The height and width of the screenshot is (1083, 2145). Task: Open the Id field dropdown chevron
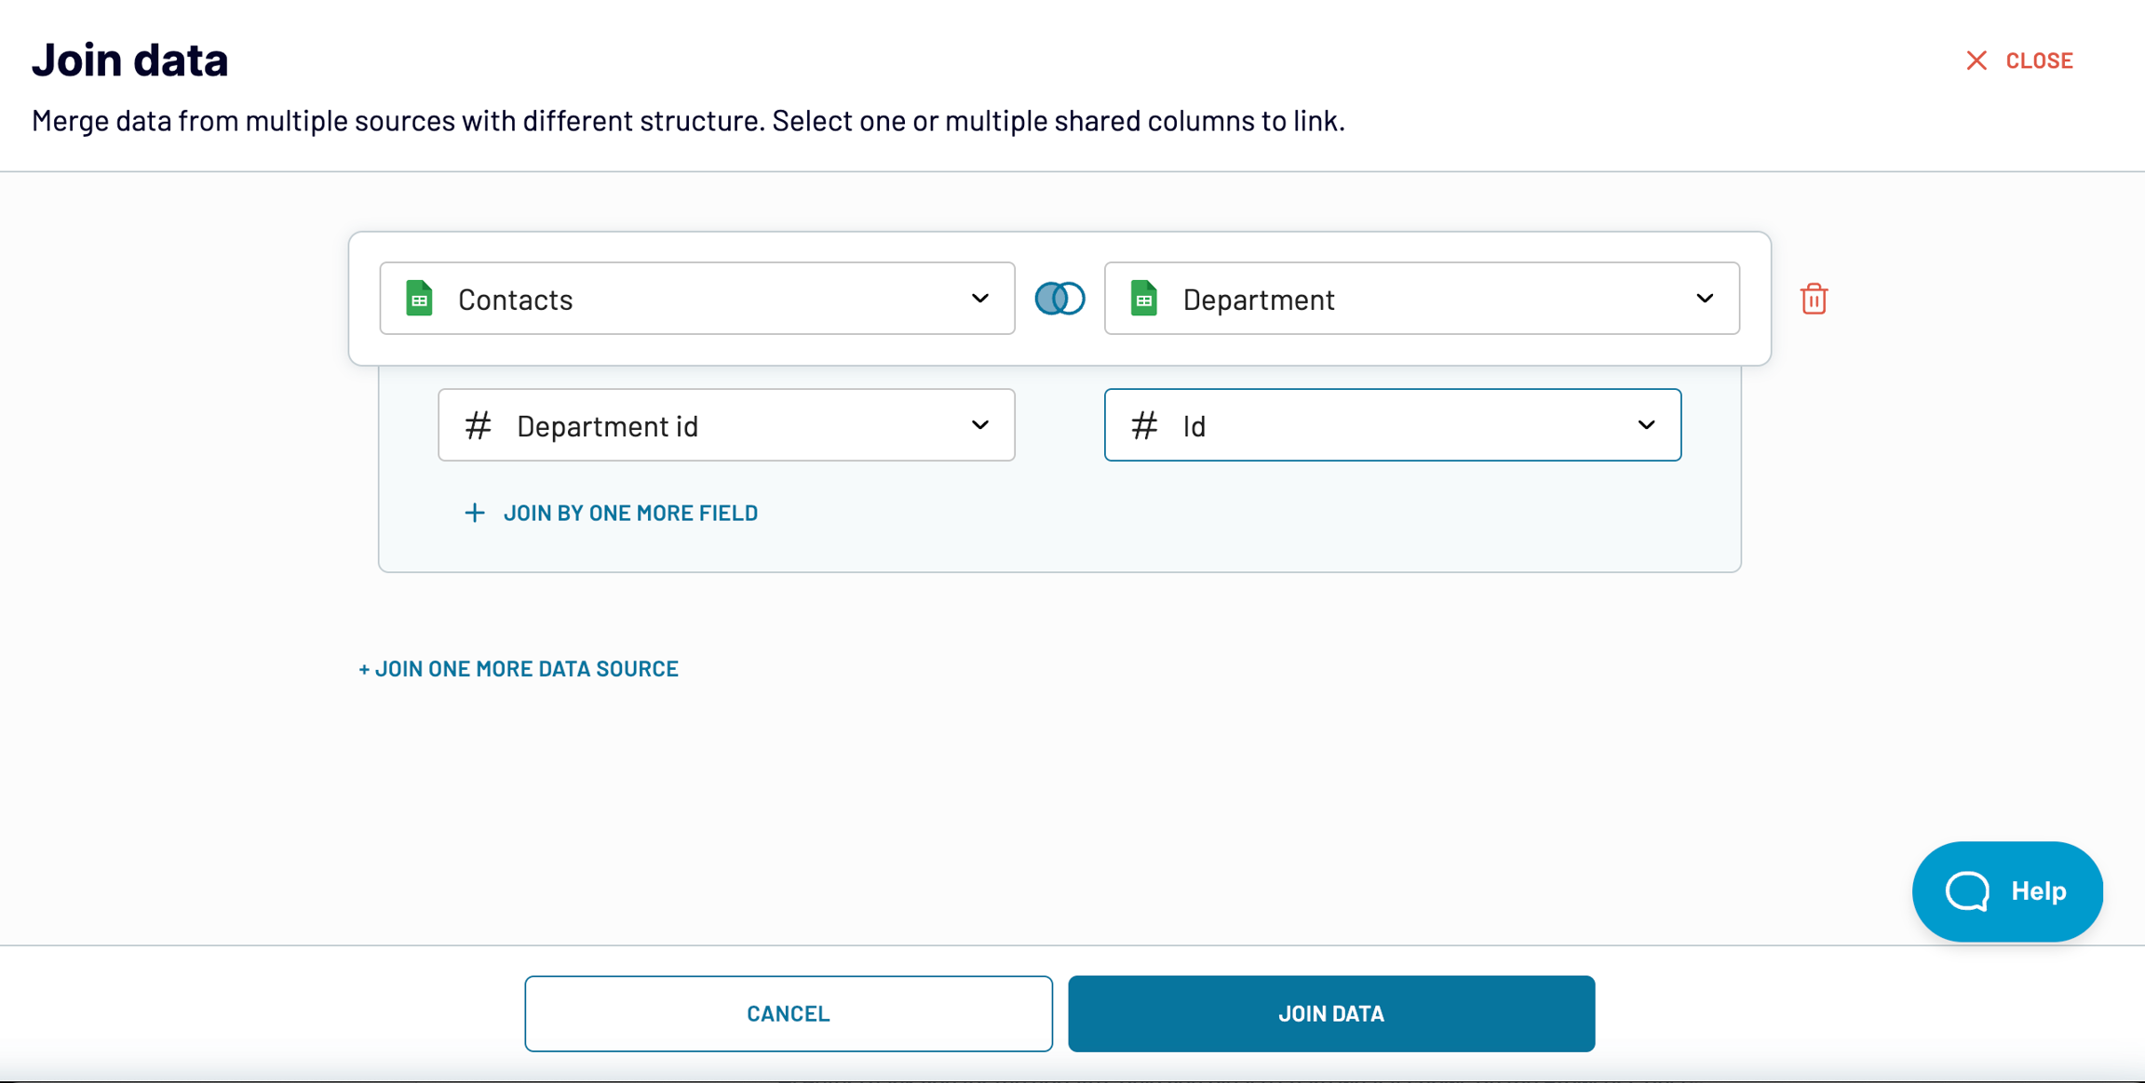click(1646, 425)
